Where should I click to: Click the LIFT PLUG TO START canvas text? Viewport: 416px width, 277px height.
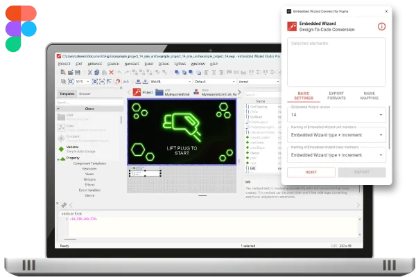(182, 150)
